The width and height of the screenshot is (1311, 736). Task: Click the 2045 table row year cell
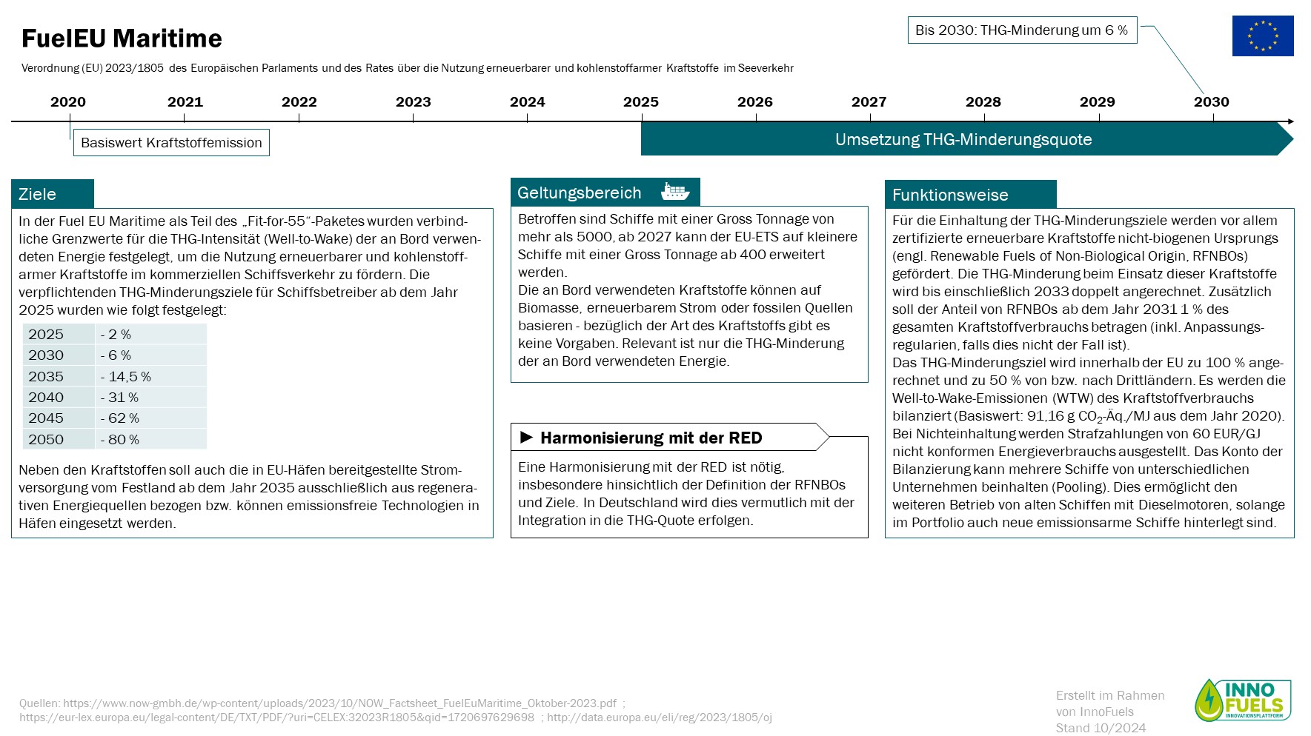pos(59,418)
